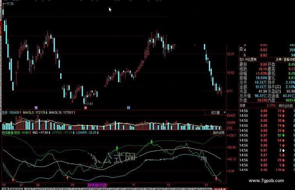Click the +128.7 indicator axis label

click(x=231, y=135)
